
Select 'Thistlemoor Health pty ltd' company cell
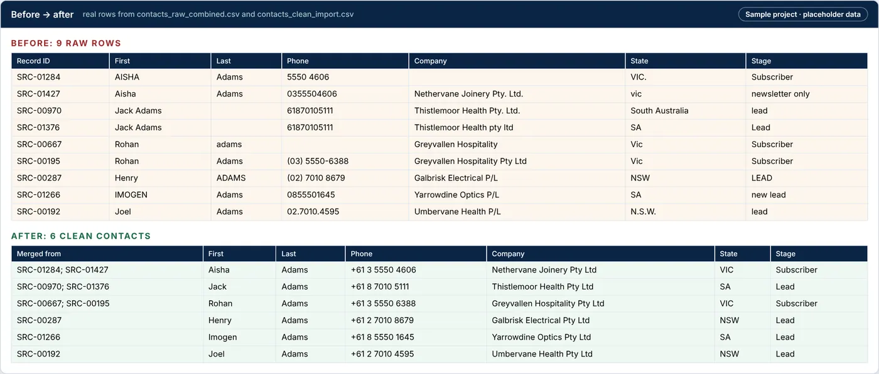click(517, 128)
